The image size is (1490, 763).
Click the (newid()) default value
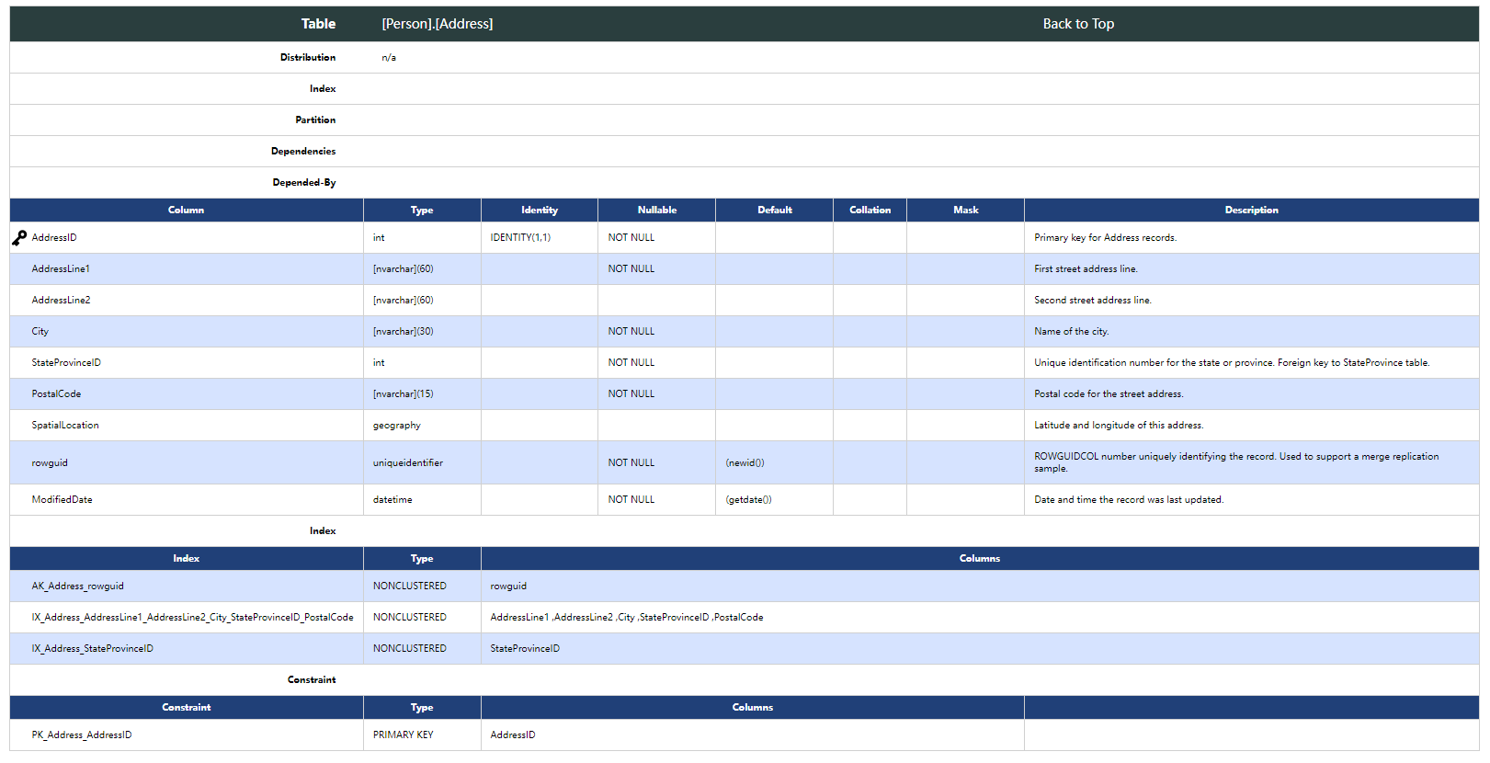(x=745, y=463)
